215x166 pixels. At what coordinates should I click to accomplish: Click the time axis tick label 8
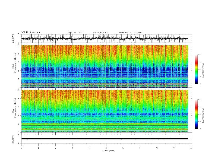tap(157, 148)
